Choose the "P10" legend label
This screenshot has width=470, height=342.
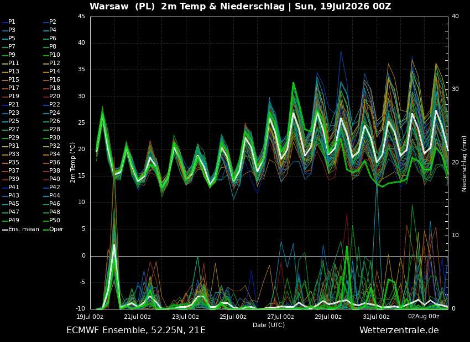tap(55, 55)
